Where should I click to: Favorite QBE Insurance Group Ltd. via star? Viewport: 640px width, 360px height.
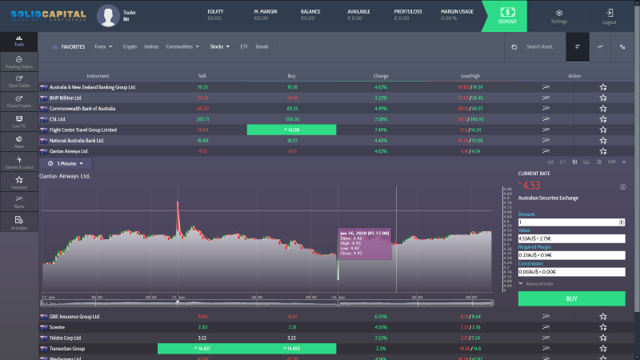603,317
